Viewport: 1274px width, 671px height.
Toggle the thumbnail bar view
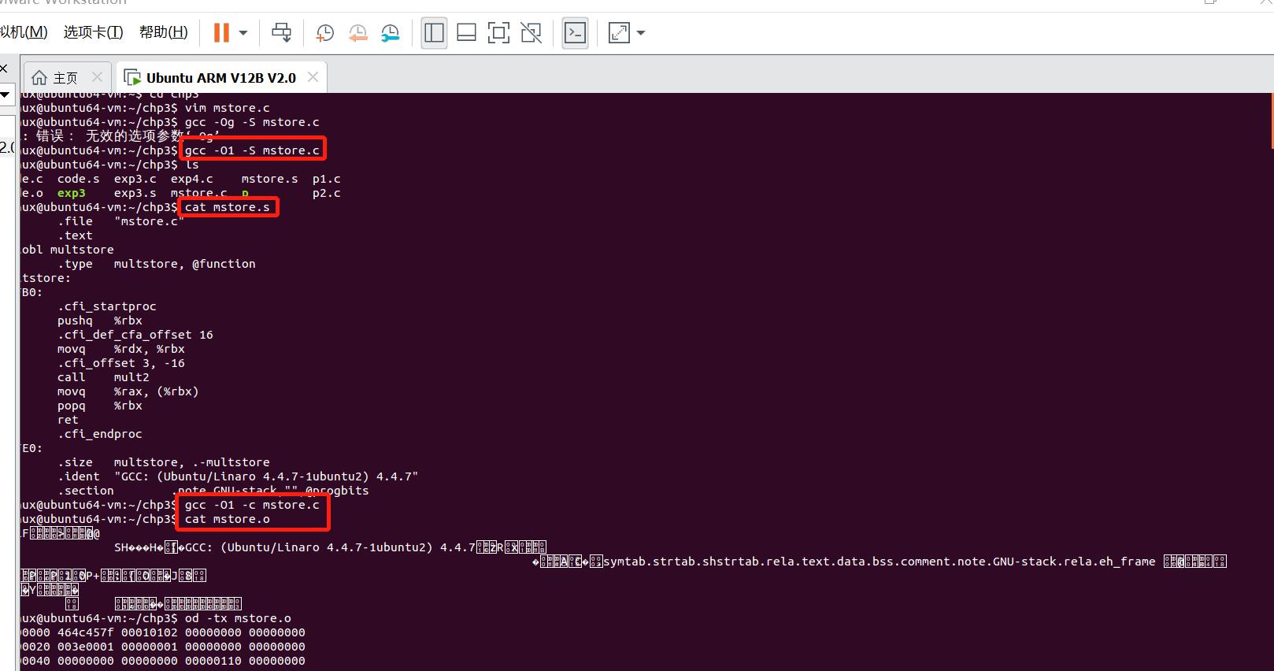[x=466, y=32]
